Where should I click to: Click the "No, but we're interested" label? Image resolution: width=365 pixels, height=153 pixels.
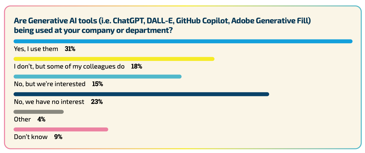(50, 84)
